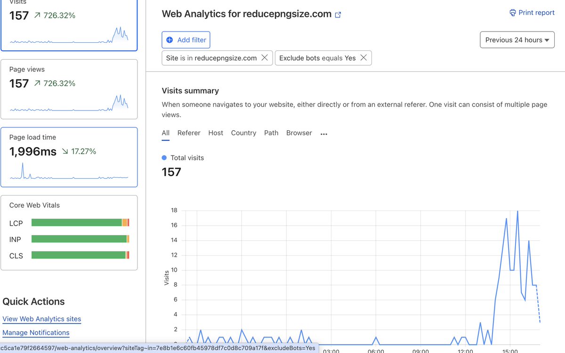
Task: Click the Add filter button
Action: (x=186, y=40)
